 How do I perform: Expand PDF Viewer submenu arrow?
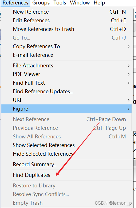click(x=128, y=74)
